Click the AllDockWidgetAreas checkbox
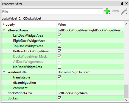 59,62
